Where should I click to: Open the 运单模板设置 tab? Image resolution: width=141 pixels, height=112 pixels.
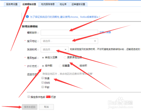[x=78, y=4]
